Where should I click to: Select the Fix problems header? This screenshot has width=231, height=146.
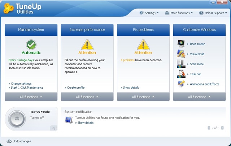click(x=143, y=30)
